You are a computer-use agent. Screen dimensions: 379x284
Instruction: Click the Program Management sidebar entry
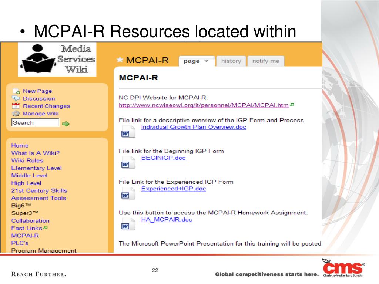coord(44,250)
